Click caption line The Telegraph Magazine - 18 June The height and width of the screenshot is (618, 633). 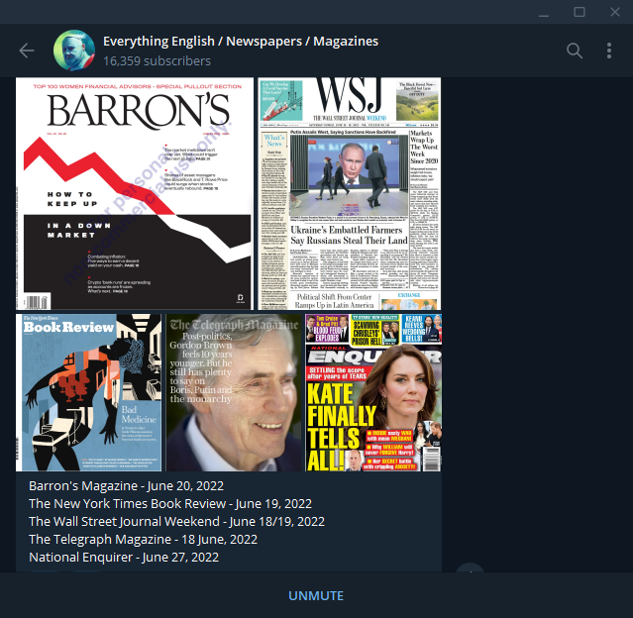click(x=144, y=540)
